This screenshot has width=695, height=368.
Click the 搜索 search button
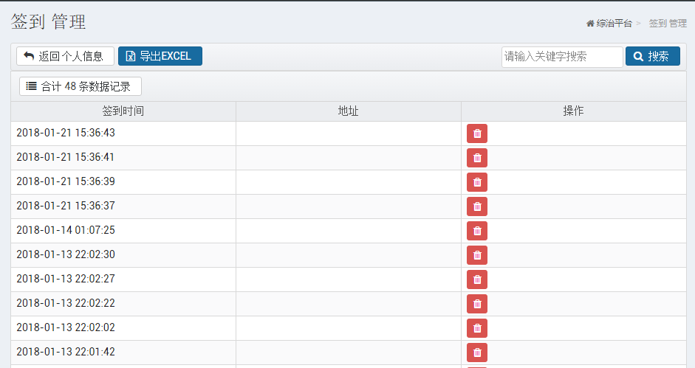pos(652,56)
